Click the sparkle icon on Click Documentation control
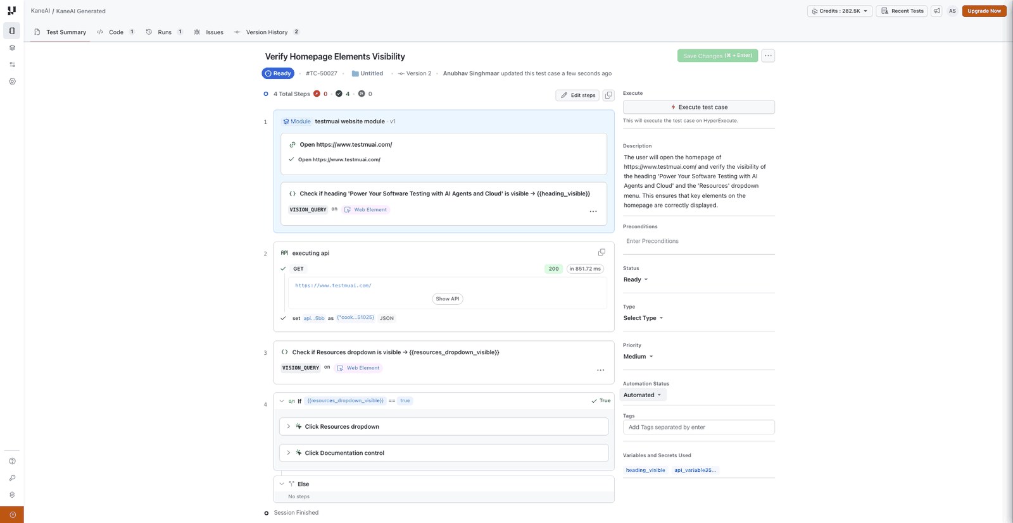Viewport: 1013px width, 523px height. click(299, 453)
